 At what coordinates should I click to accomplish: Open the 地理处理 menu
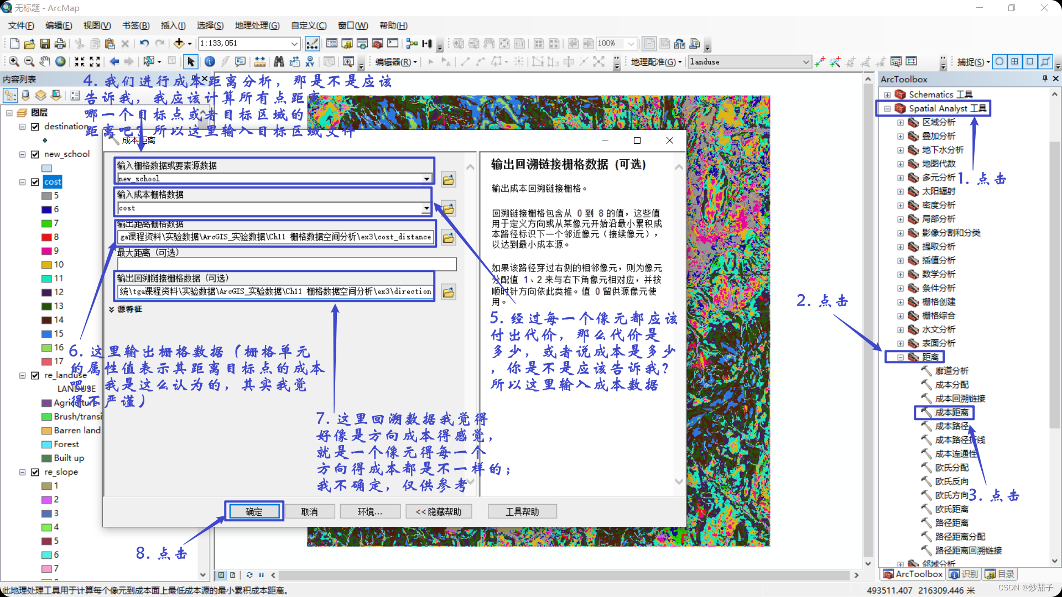(x=257, y=25)
